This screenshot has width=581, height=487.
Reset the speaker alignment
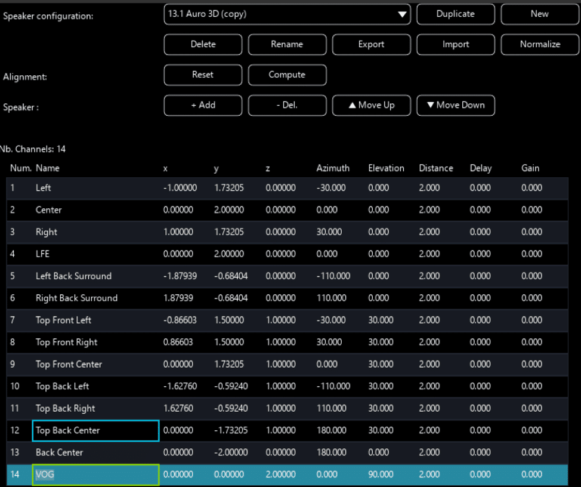(203, 75)
